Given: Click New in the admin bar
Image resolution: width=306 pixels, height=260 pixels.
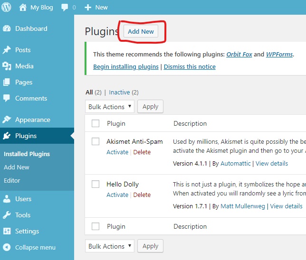Looking at the screenshot, I should coord(102,8).
